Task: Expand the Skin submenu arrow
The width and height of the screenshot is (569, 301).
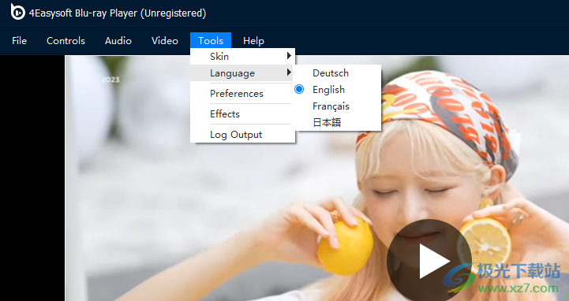Action: click(289, 56)
